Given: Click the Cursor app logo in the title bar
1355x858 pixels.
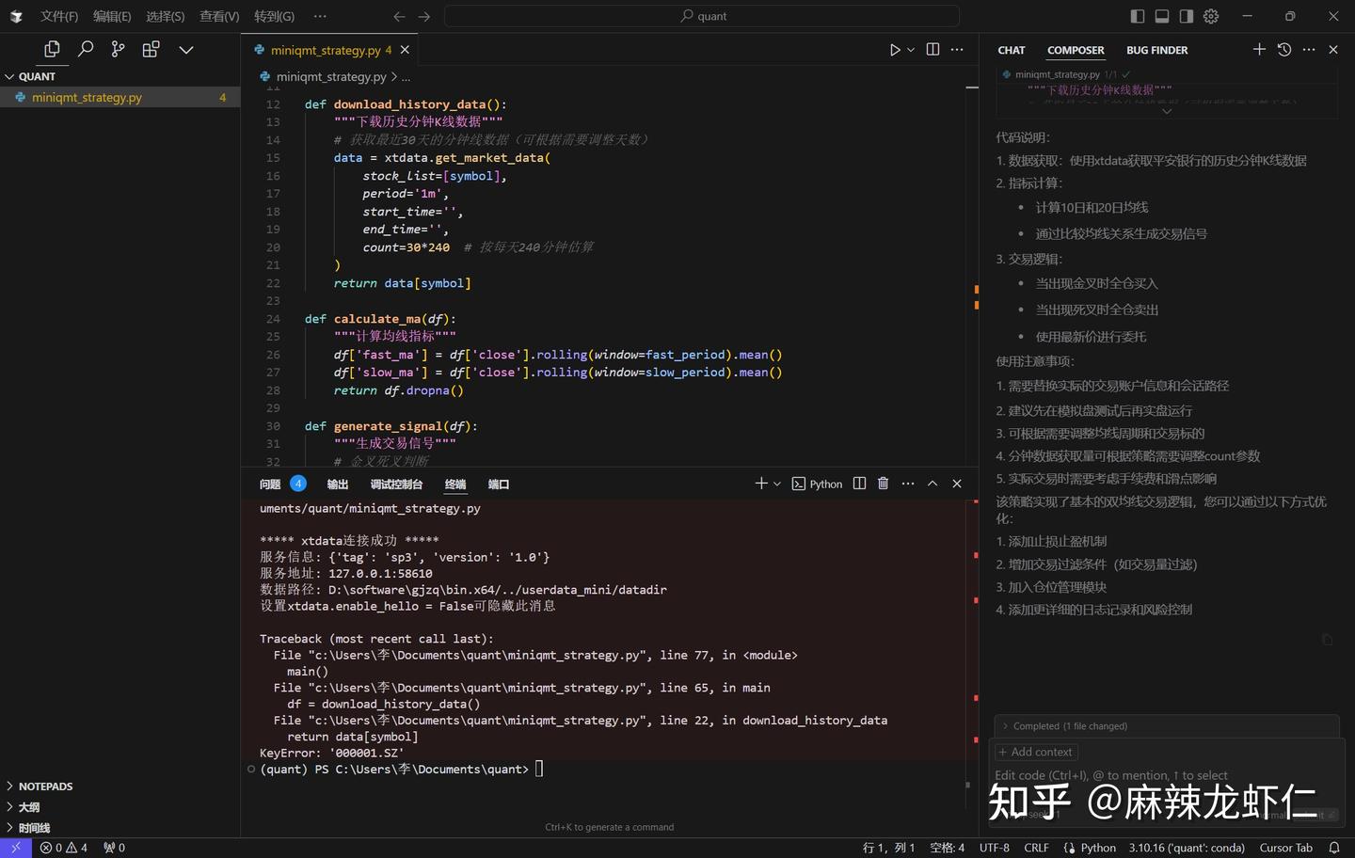Looking at the screenshot, I should pos(16,16).
